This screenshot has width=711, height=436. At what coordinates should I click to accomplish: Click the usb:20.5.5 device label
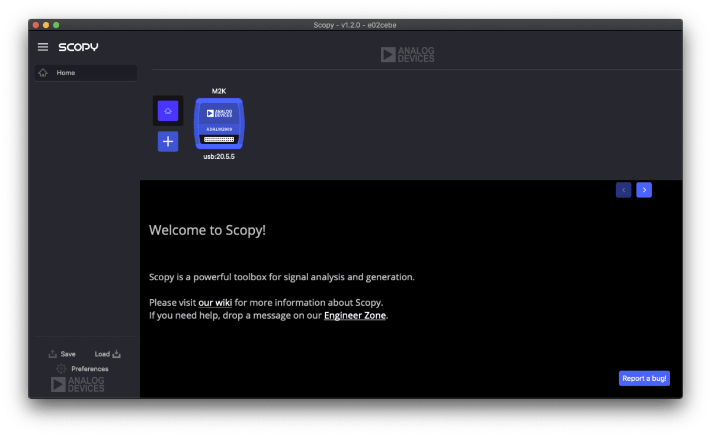pos(219,156)
